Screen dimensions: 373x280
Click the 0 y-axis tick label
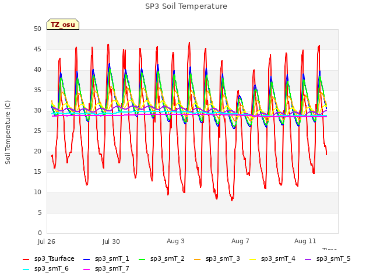[40, 233]
